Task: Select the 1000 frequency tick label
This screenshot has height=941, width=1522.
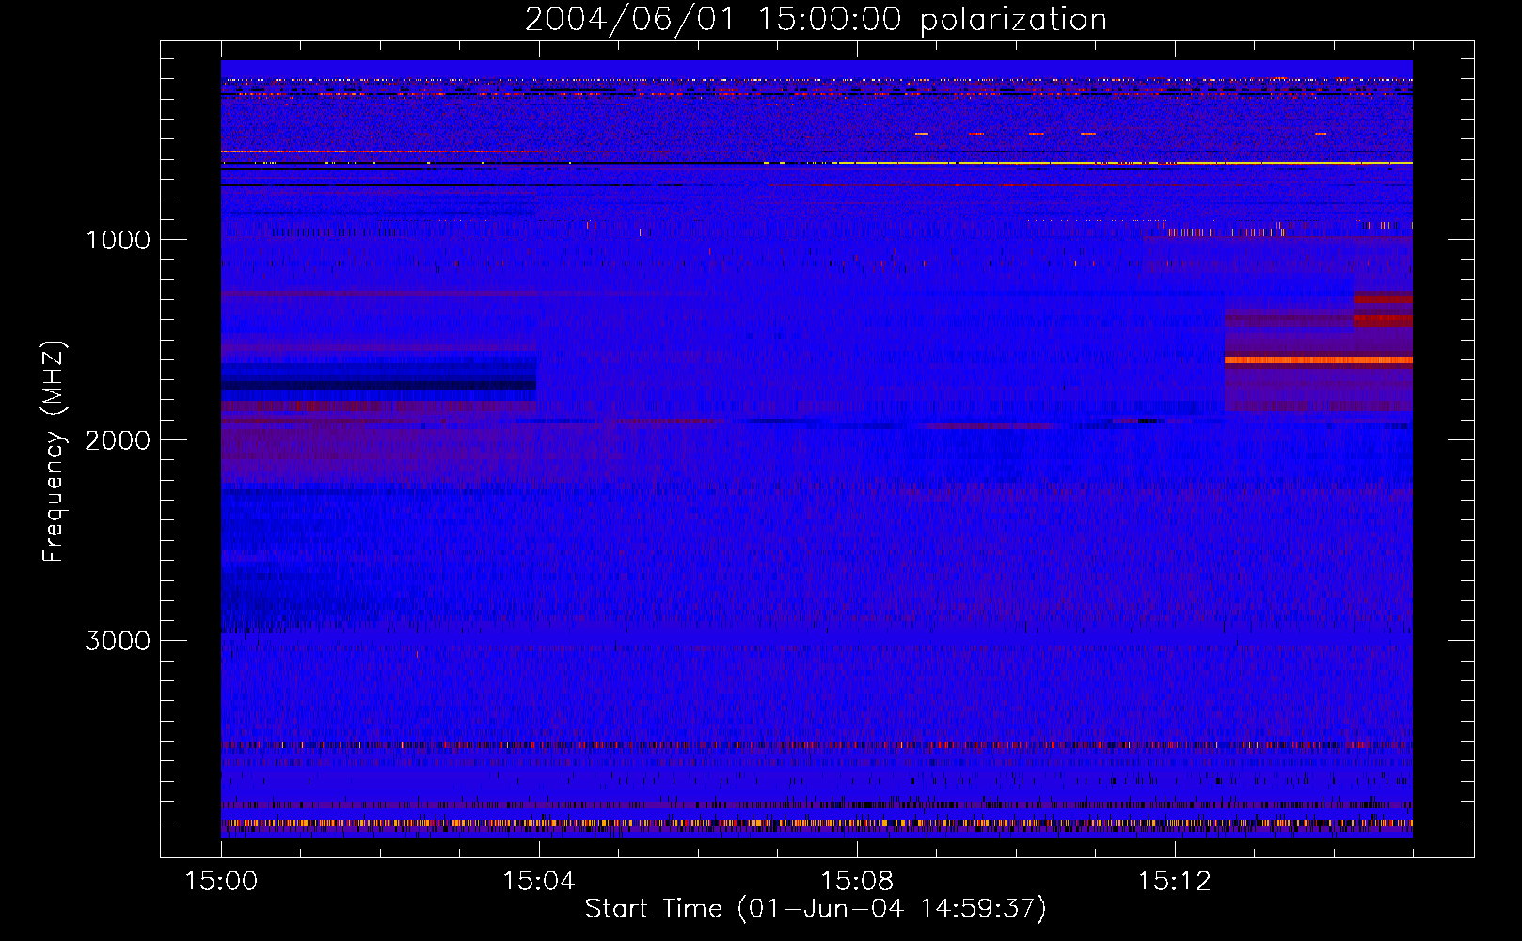Action: click(118, 240)
